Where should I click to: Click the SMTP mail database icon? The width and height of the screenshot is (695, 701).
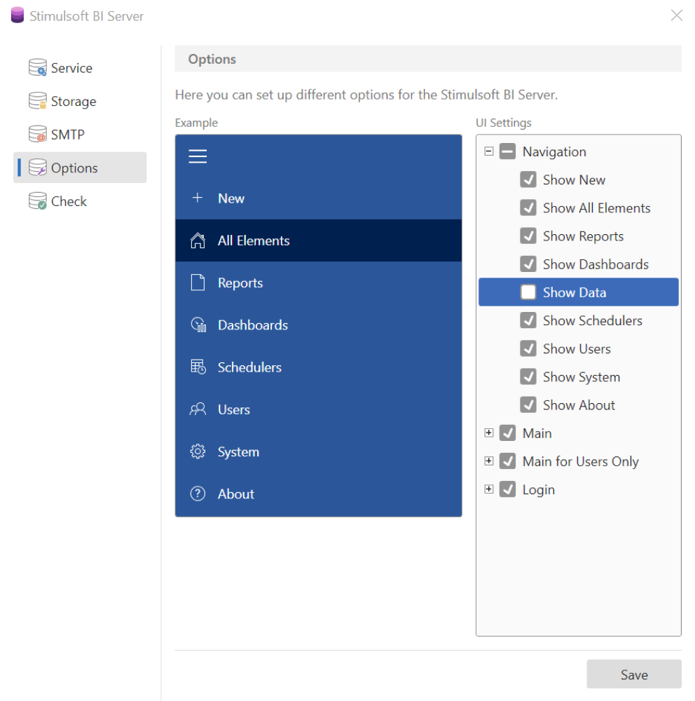[x=38, y=134]
